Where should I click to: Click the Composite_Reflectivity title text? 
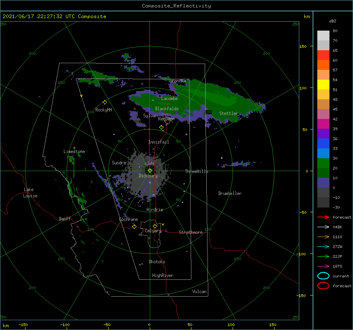[x=176, y=6]
